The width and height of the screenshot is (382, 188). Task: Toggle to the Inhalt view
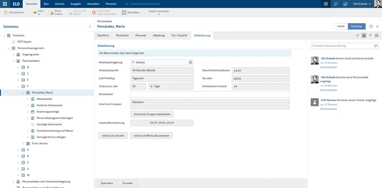341,26
